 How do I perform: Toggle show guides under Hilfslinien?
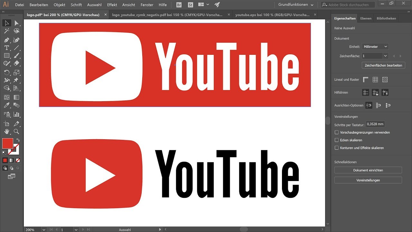click(366, 92)
